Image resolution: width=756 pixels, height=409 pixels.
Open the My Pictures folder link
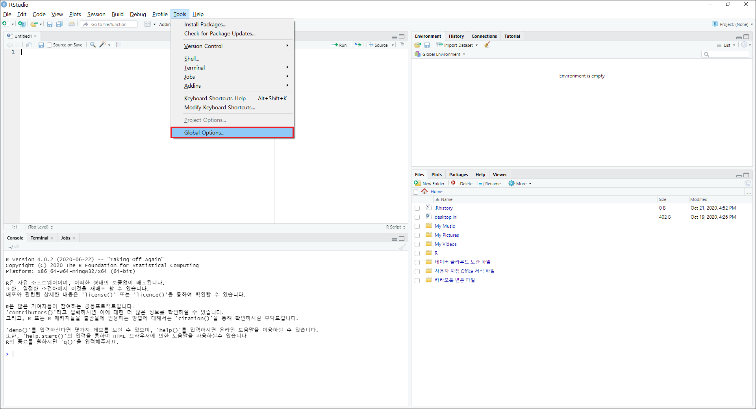[x=447, y=235]
